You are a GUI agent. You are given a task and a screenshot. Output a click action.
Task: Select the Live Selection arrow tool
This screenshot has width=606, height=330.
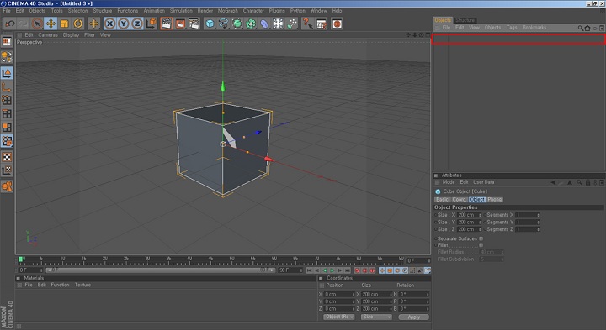pos(37,24)
